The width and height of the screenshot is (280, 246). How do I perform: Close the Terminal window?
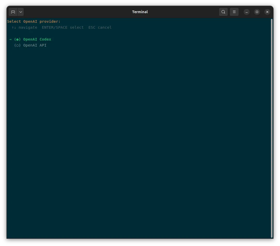[x=267, y=12]
